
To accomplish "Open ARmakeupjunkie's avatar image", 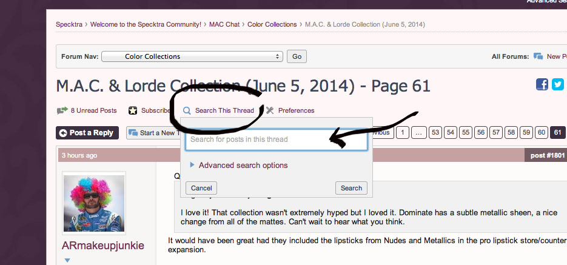I will coord(94,203).
